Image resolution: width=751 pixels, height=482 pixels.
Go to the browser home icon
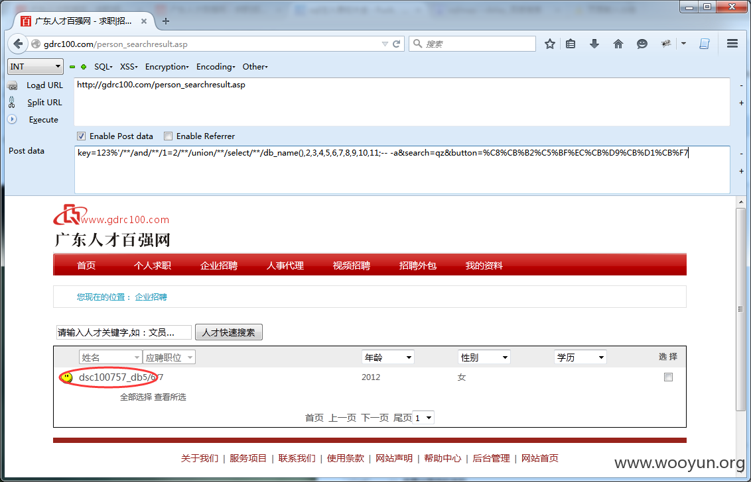point(618,44)
